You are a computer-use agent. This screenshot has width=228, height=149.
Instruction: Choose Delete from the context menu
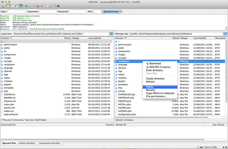click(x=160, y=87)
